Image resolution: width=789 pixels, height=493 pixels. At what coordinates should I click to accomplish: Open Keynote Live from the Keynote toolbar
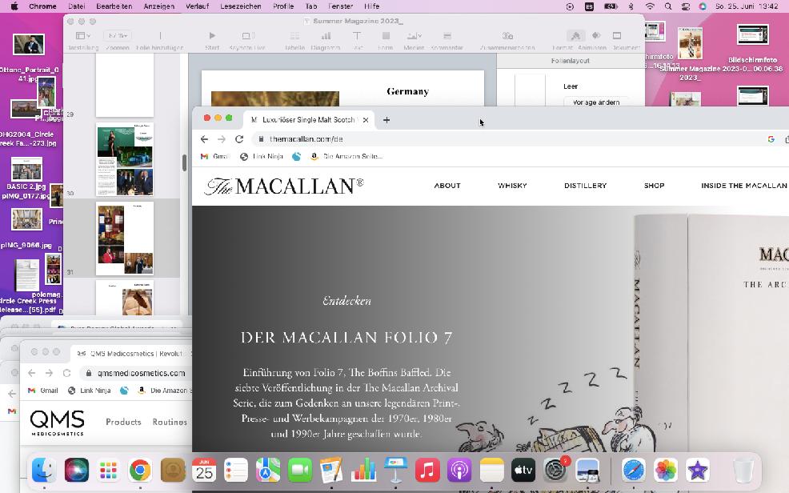tap(247, 36)
